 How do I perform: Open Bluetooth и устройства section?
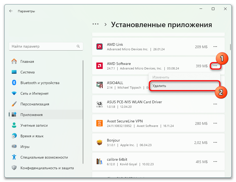point(46,83)
